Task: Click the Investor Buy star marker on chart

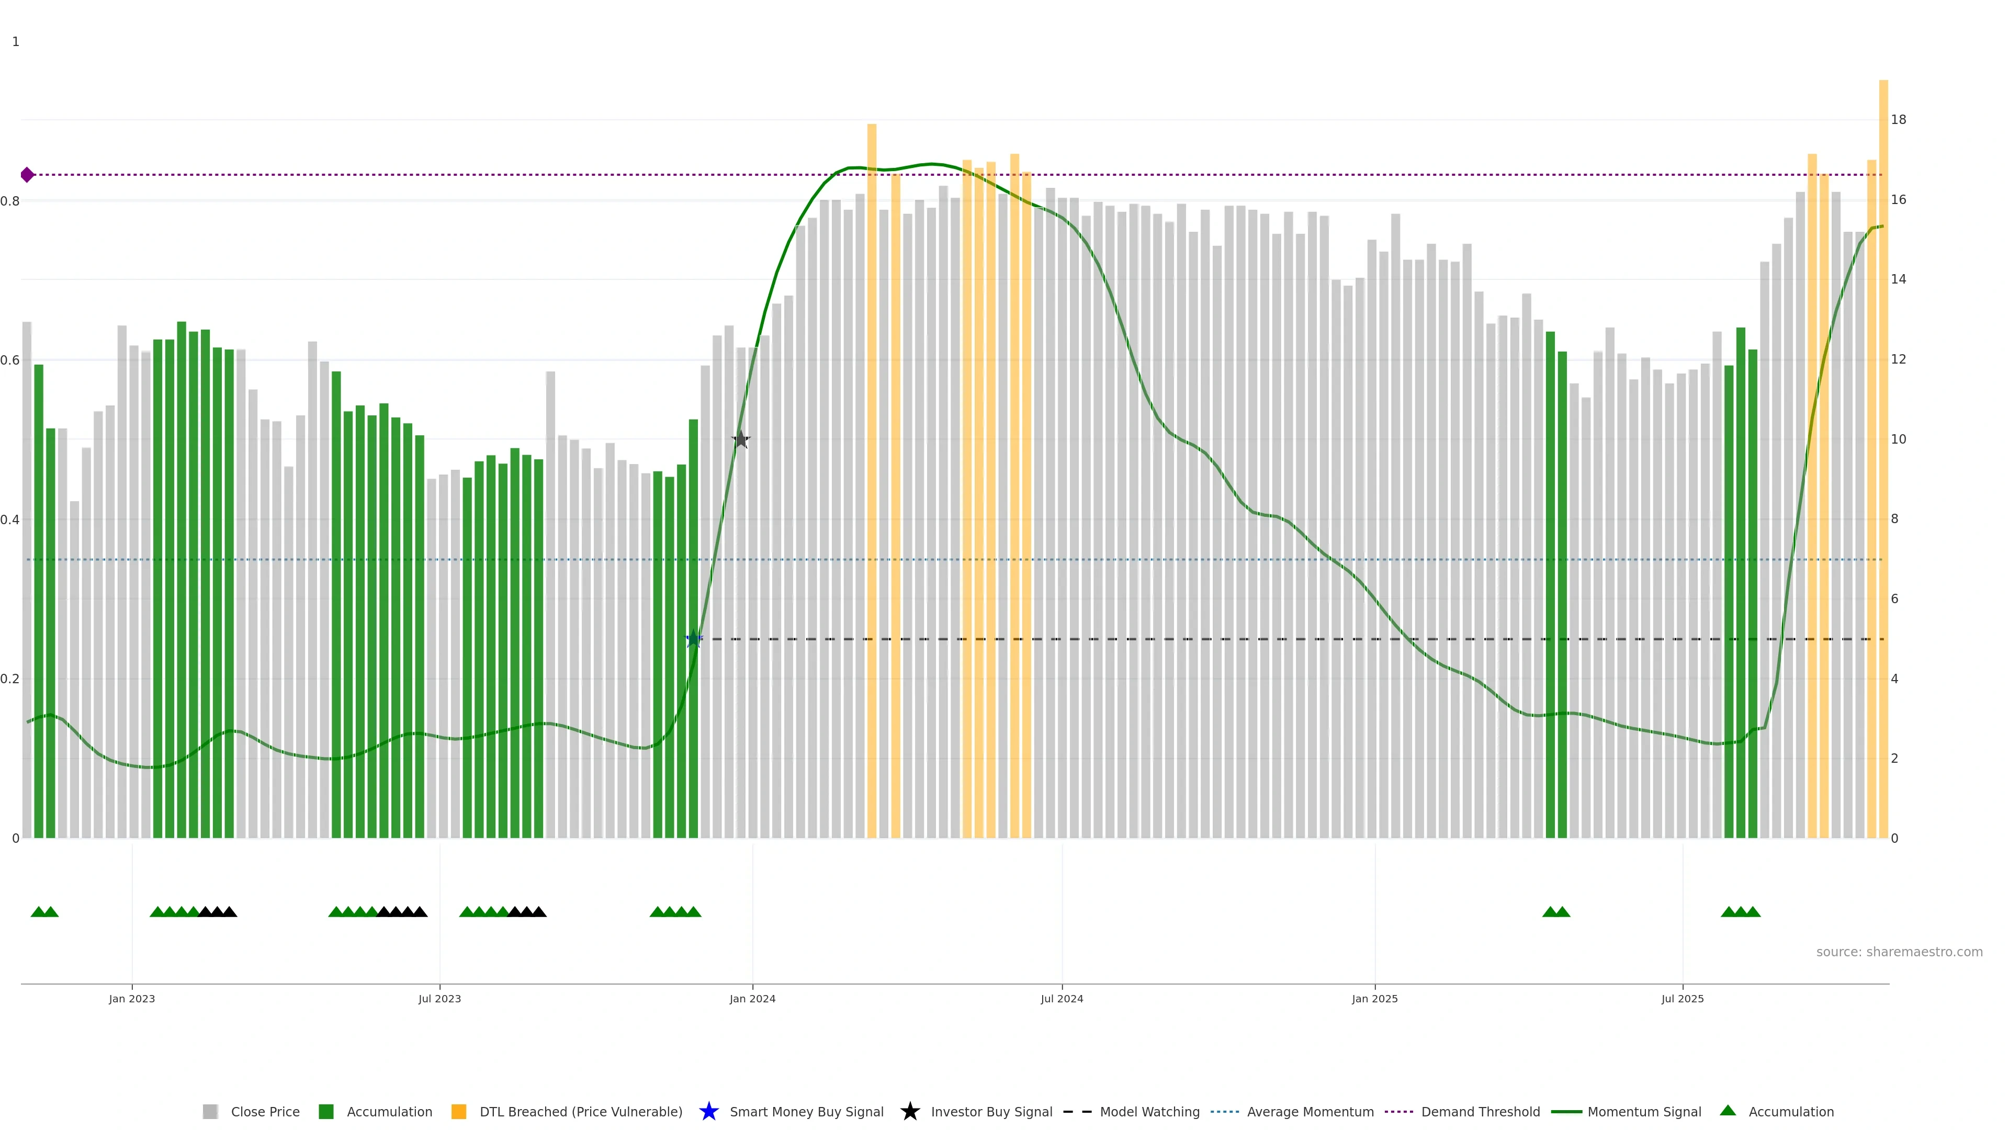Action: (741, 440)
